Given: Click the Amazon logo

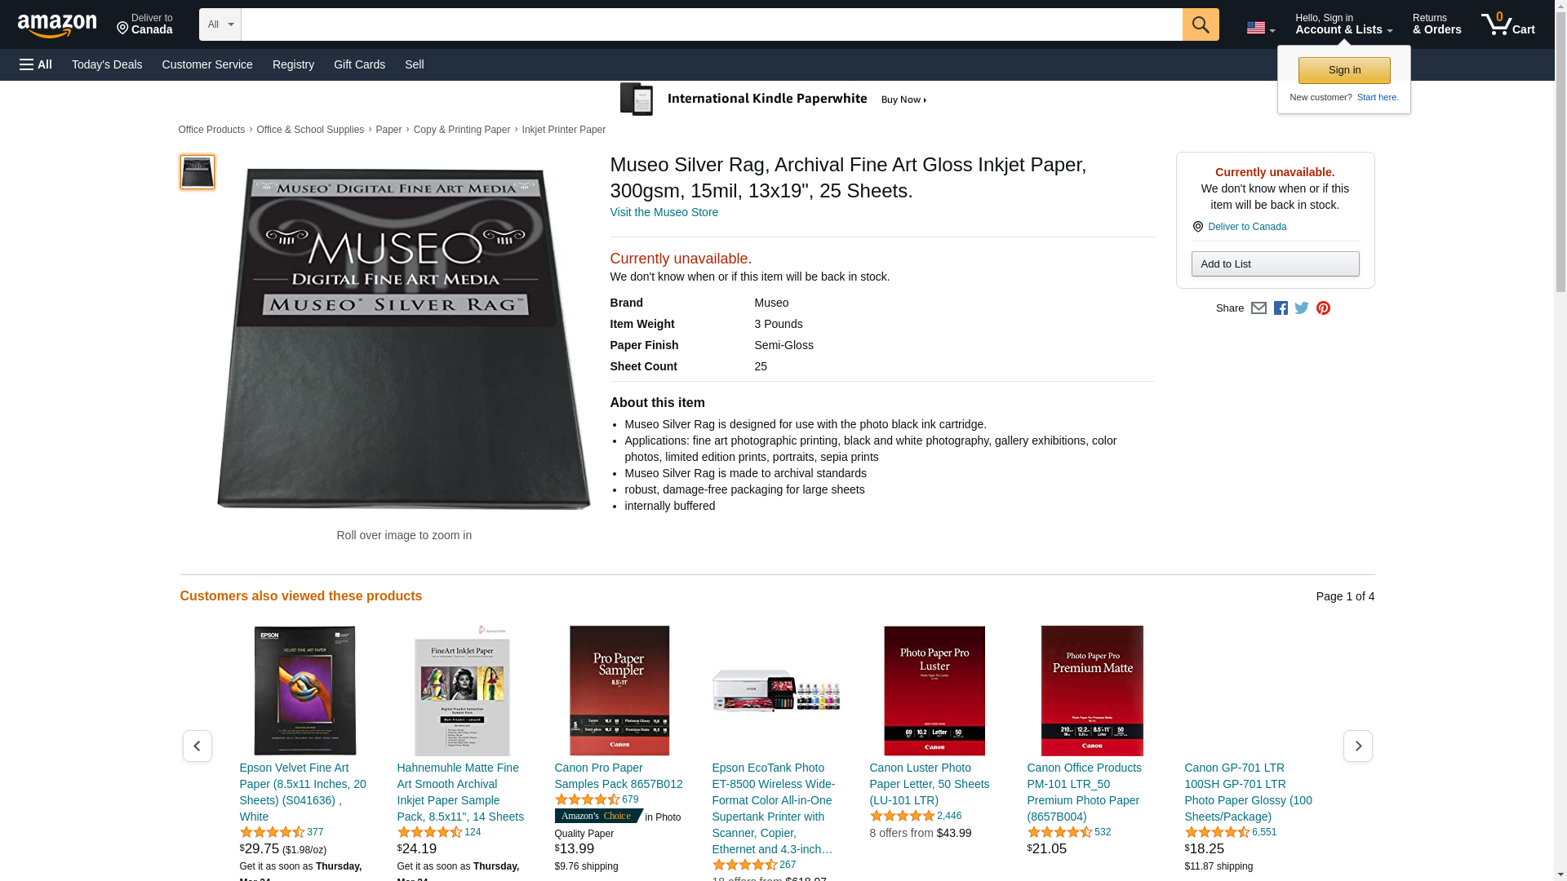Looking at the screenshot, I should [x=57, y=25].
